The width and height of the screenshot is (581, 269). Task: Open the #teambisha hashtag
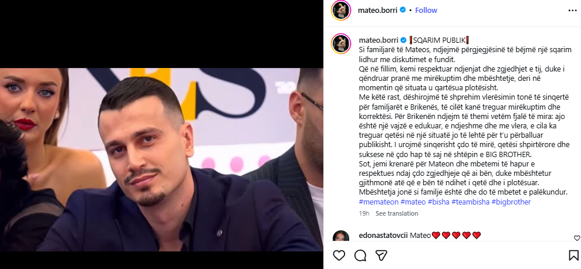pyautogui.click(x=470, y=202)
